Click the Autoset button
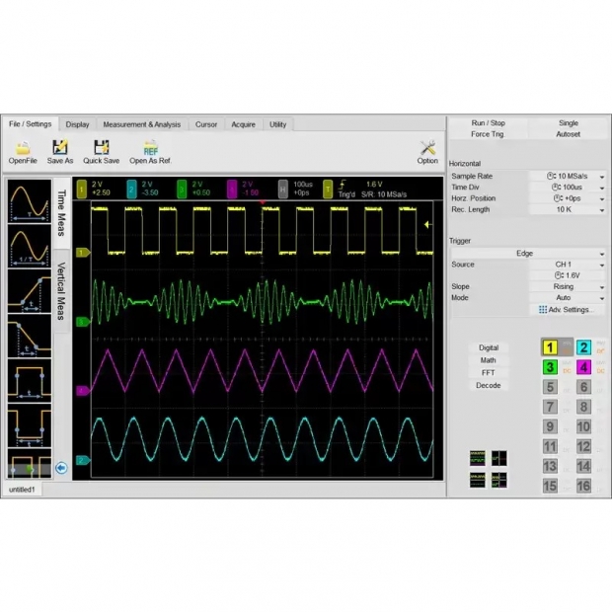Viewport: 612px width, 612px height. 569,134
